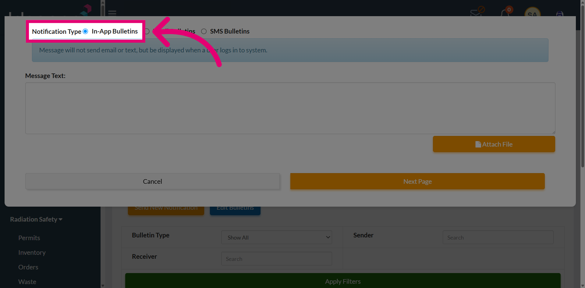Open Waste in the sidebar

click(27, 282)
